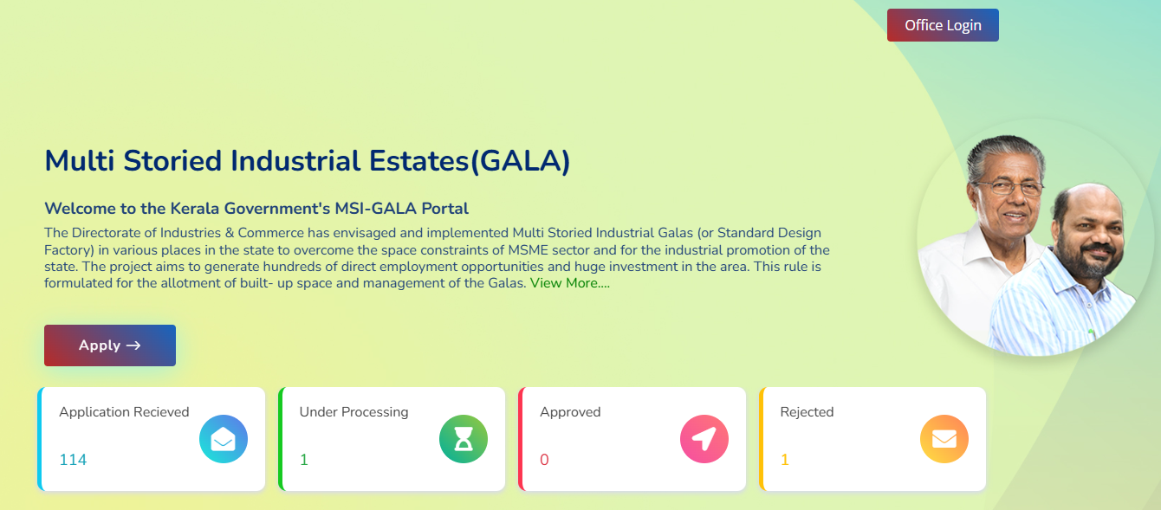Select the Approved card label
This screenshot has width=1161, height=510.
(570, 412)
